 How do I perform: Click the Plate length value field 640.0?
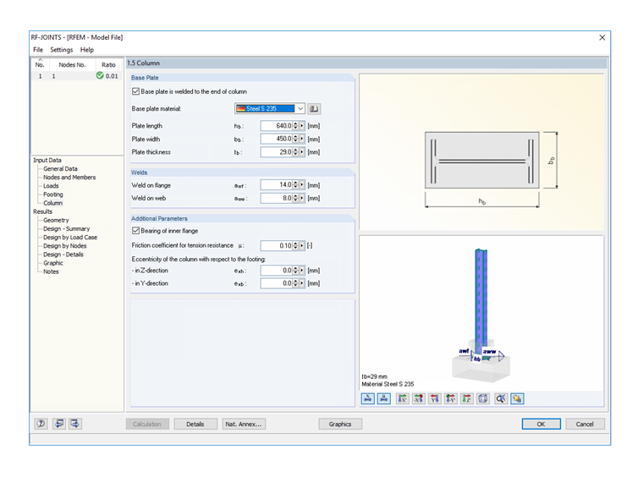pos(277,126)
